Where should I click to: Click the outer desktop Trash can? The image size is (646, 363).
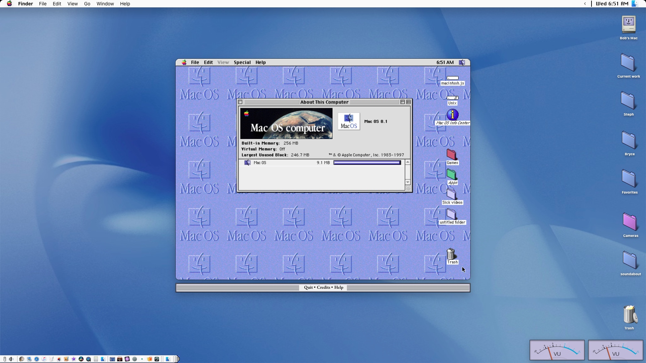click(630, 315)
